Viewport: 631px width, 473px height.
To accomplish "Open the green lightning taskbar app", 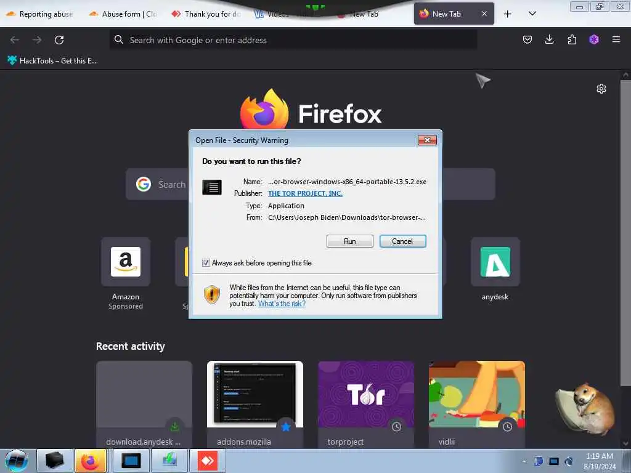I will click(169, 461).
